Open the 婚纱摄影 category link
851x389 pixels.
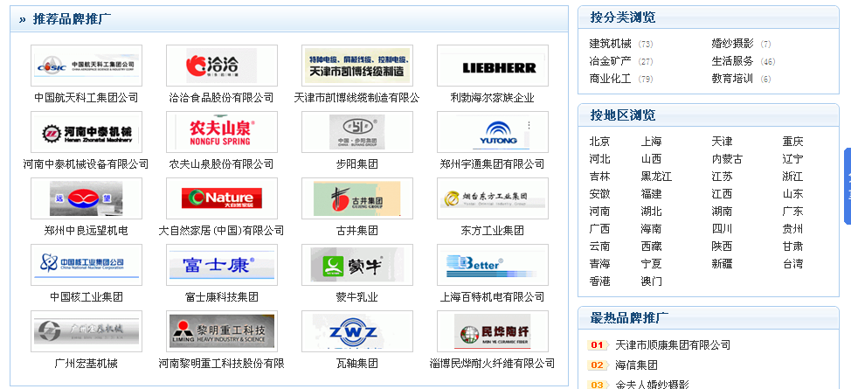point(732,44)
